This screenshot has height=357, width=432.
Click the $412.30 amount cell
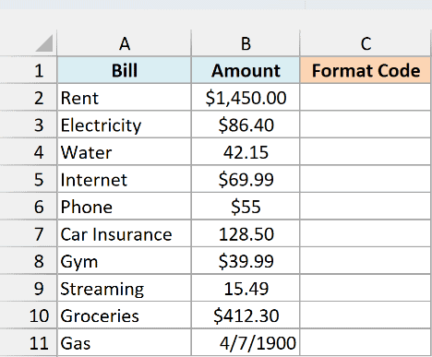246,315
